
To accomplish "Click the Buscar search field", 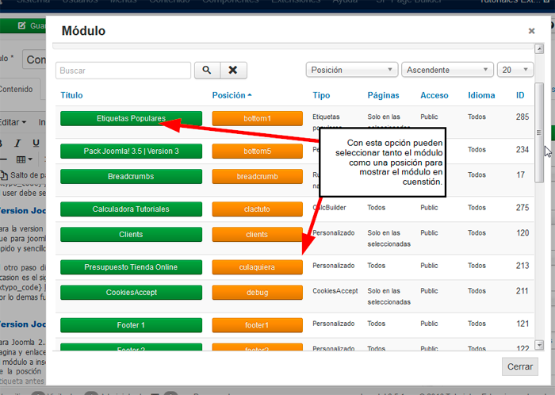I will (x=123, y=71).
